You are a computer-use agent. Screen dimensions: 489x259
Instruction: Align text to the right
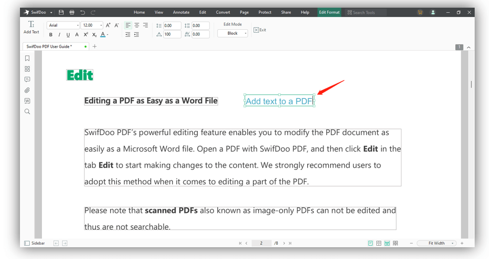145,25
